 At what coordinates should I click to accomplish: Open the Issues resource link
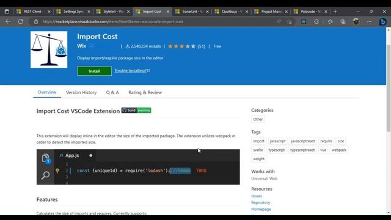[257, 196]
